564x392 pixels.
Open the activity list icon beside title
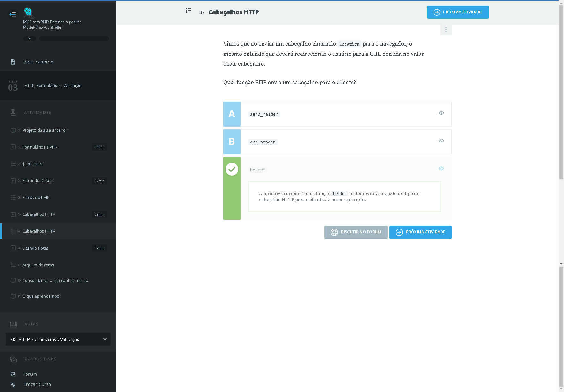189,11
